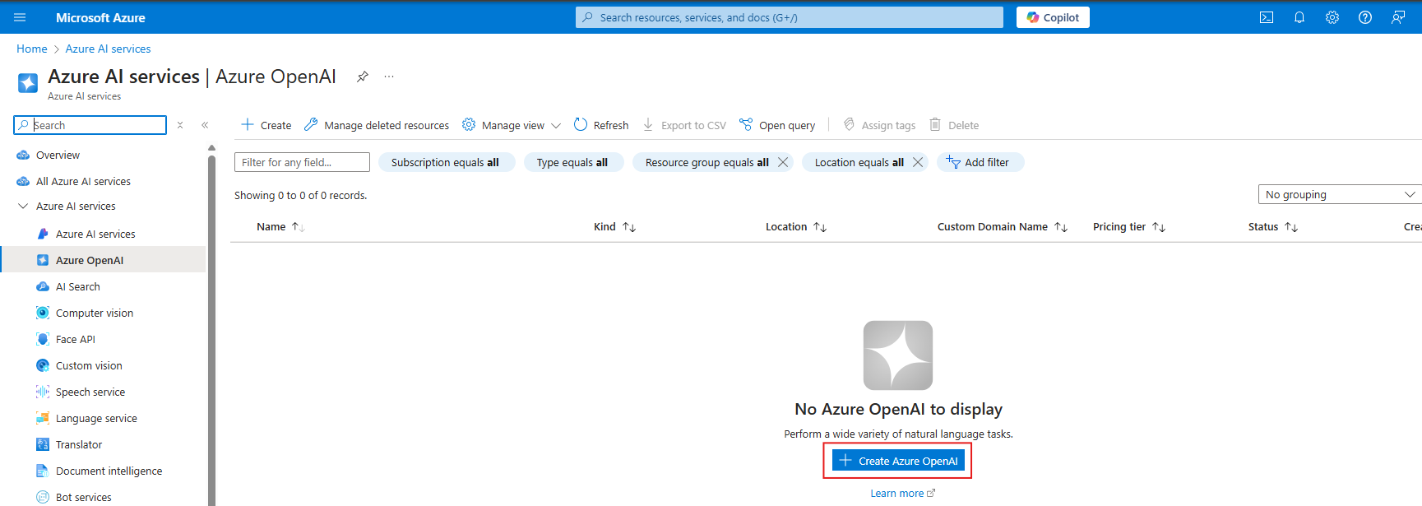The width and height of the screenshot is (1422, 506).
Task: Click Delete in the toolbar
Action: click(954, 125)
